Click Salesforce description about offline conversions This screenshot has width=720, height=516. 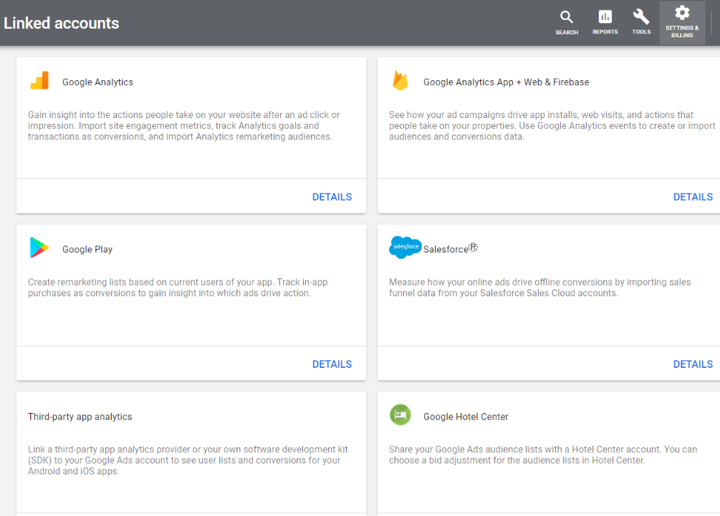539,288
